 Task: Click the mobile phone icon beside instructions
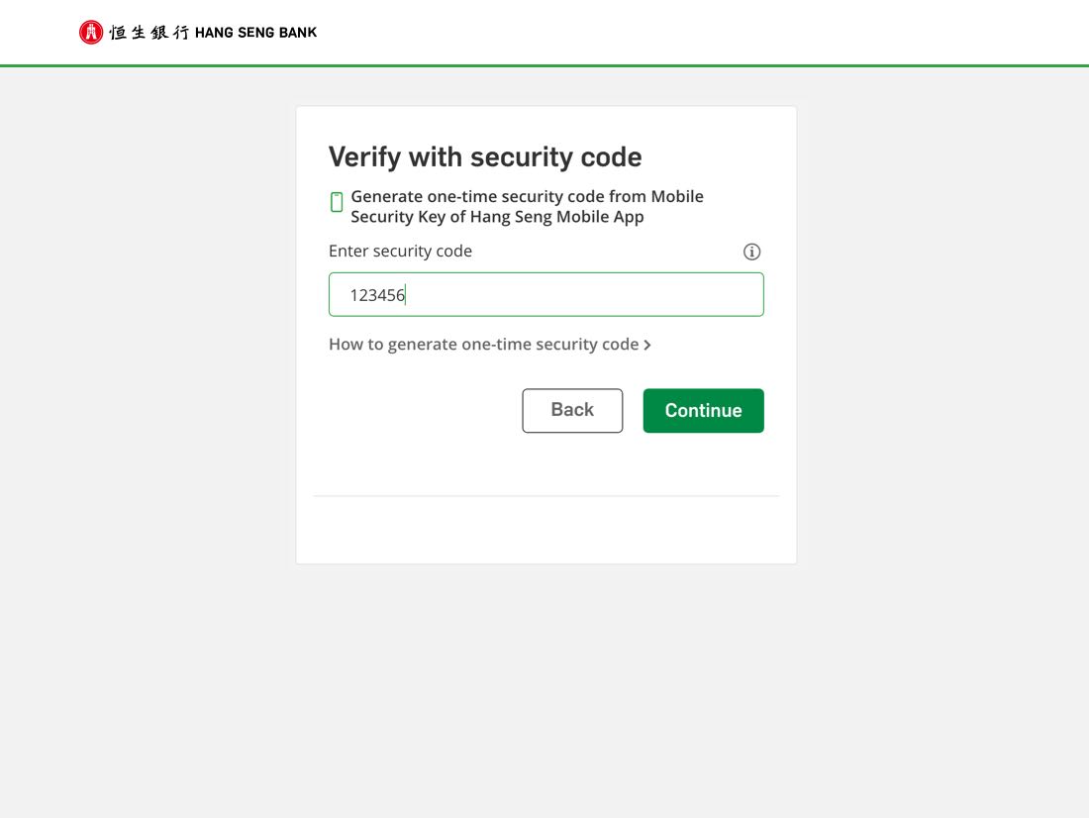click(x=337, y=202)
